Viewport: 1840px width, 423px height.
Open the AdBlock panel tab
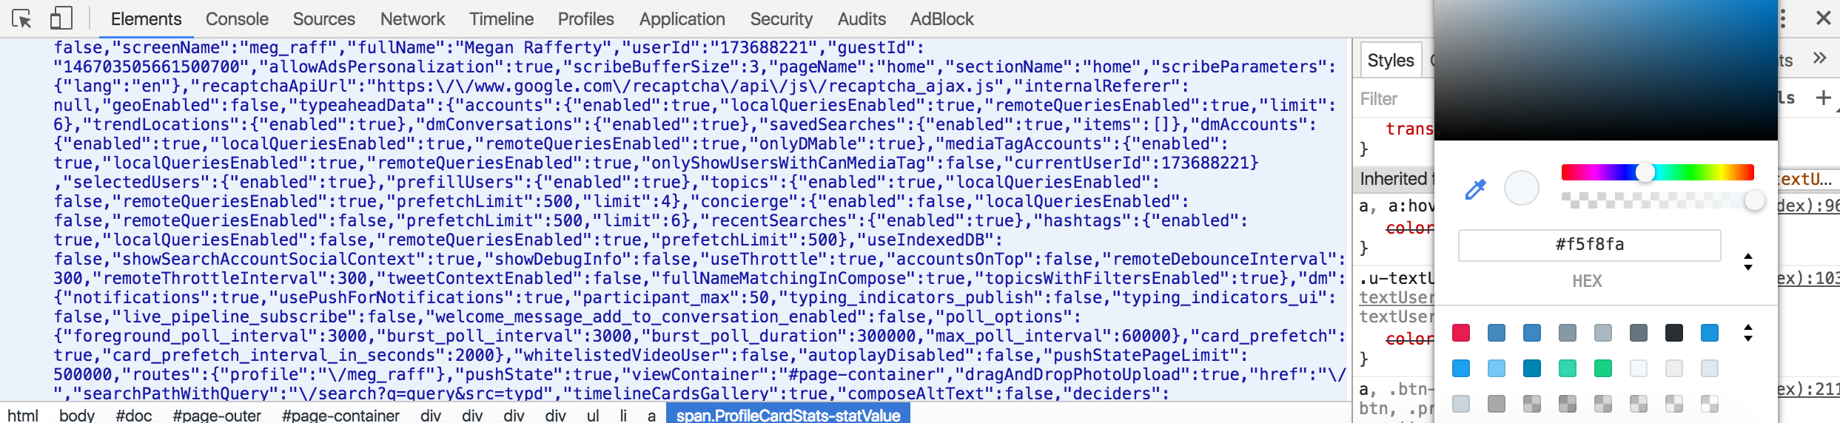[x=941, y=19]
